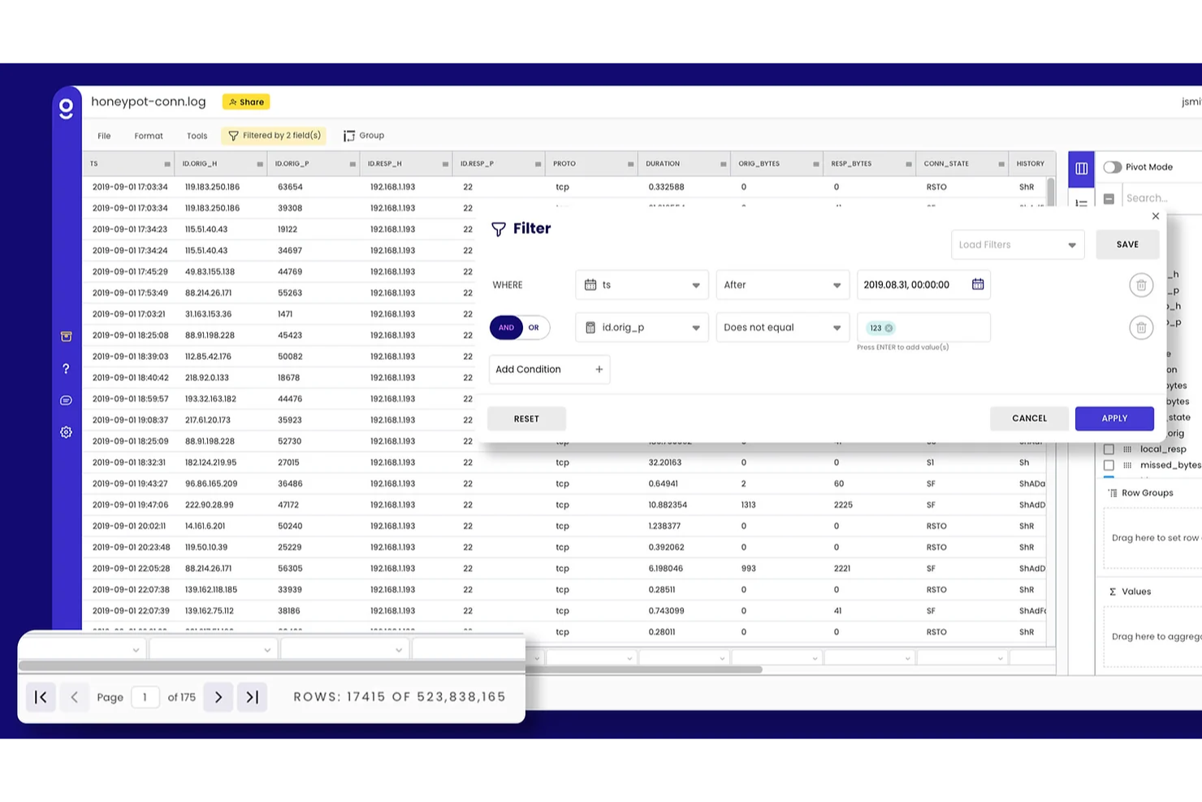Switch filter logic from AND to OR
Screen dimensions: 1202x802
(x=534, y=327)
